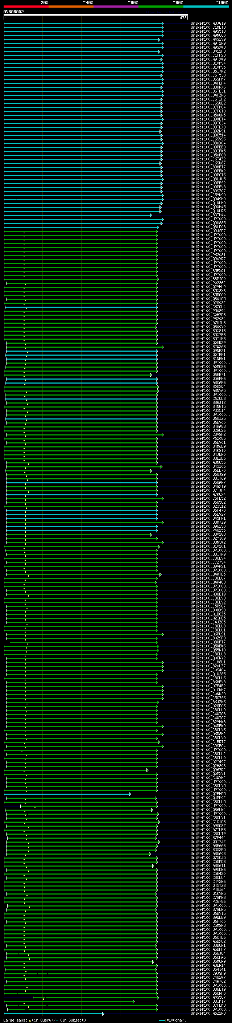Select hit label UniRef100_C1C1C8
Screen dimensions: 232x1023
[x=208, y=822]
